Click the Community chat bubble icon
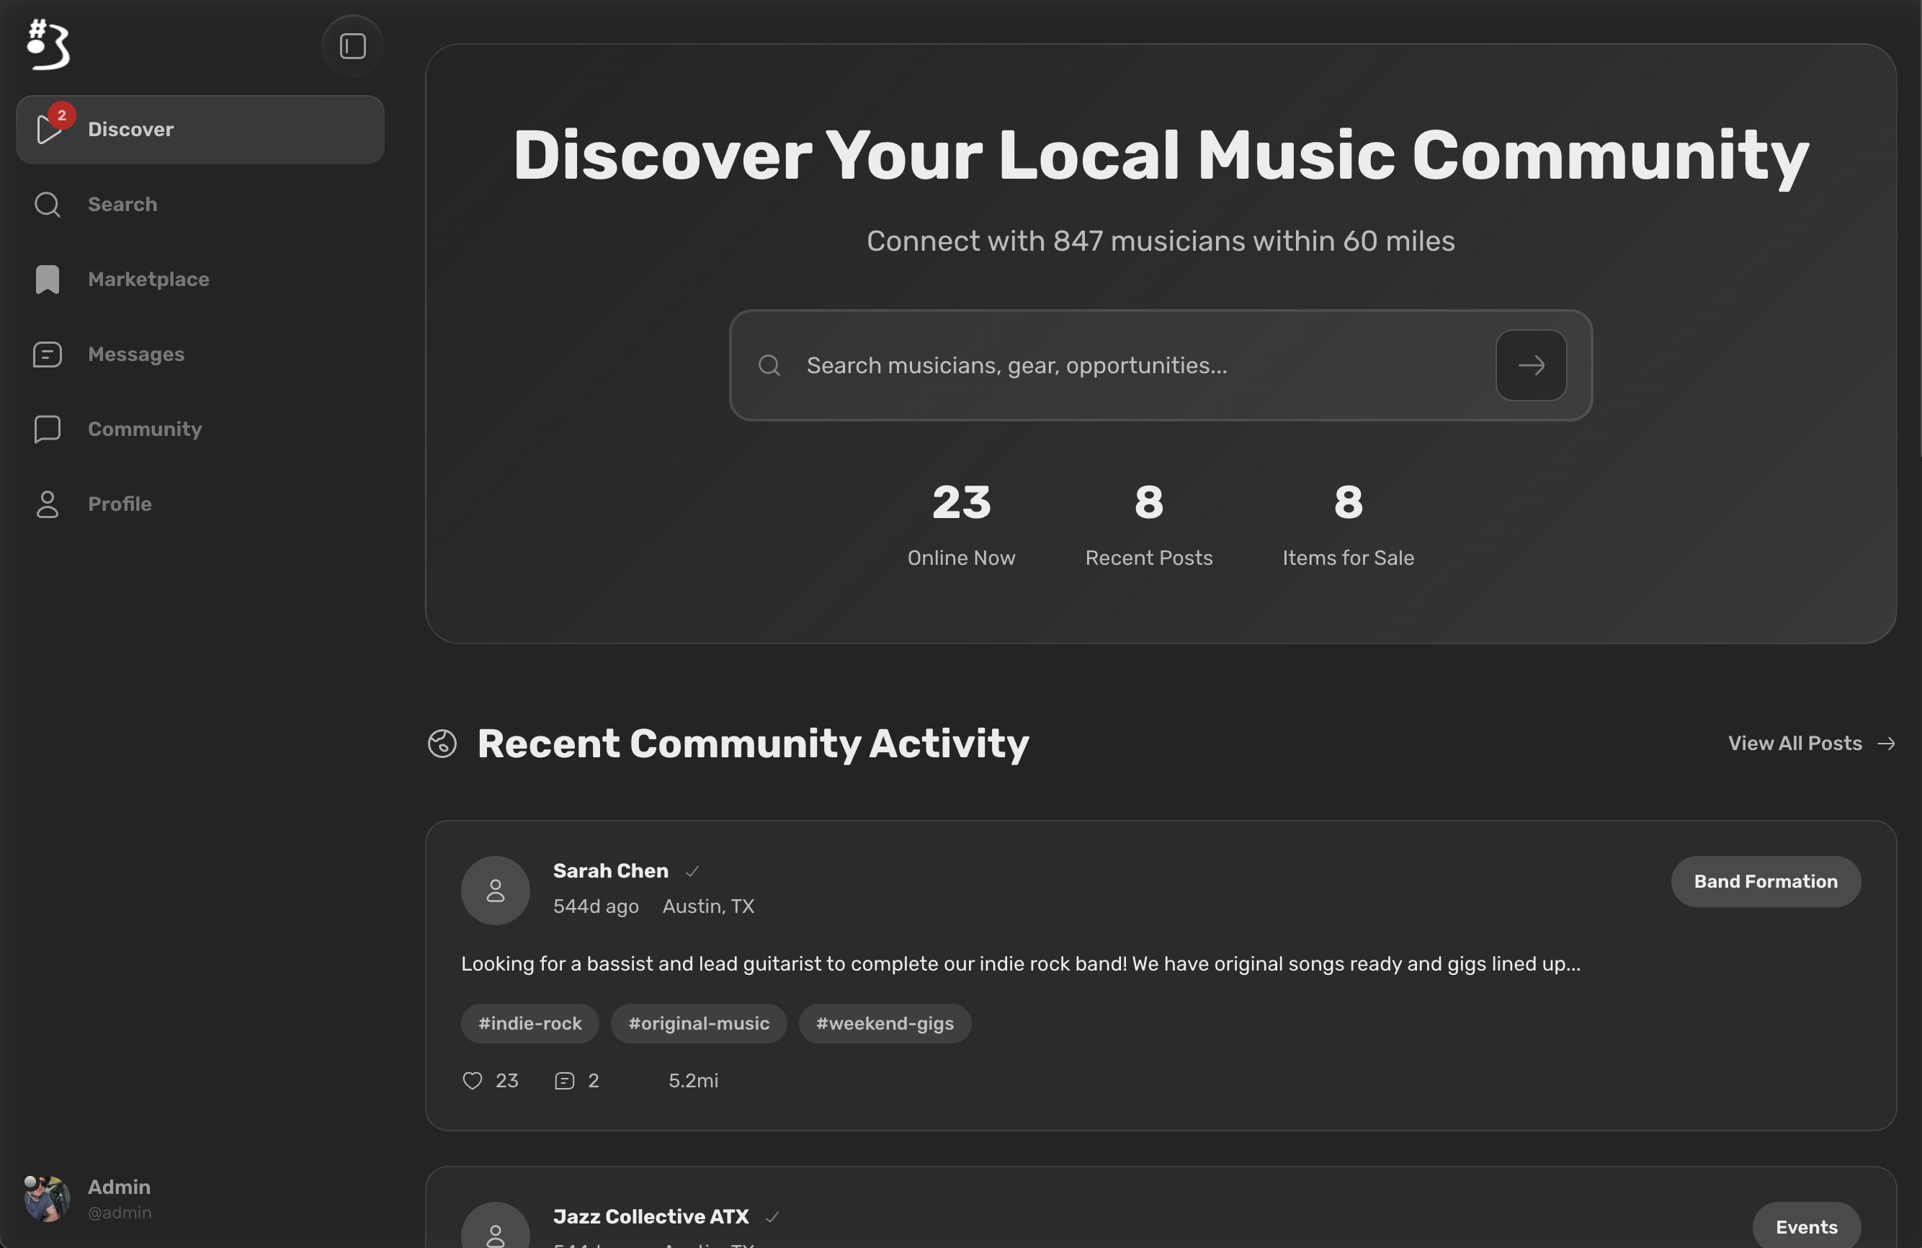Viewport: 1922px width, 1248px height. click(48, 429)
